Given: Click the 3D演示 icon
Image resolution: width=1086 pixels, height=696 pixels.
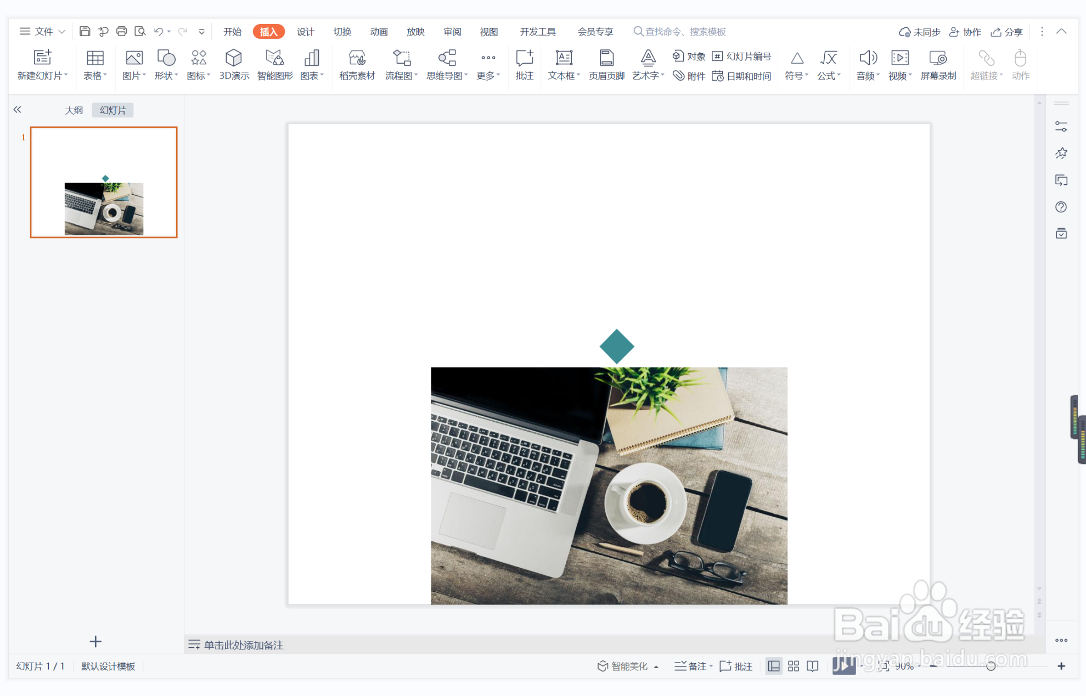Looking at the screenshot, I should [x=234, y=58].
